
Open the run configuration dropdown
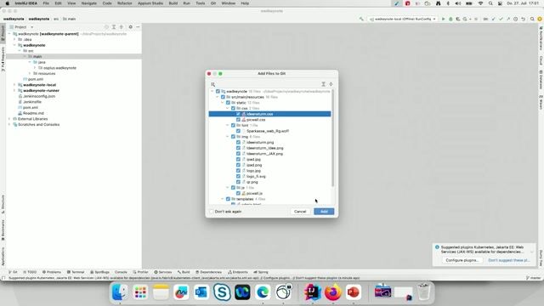click(x=402, y=19)
